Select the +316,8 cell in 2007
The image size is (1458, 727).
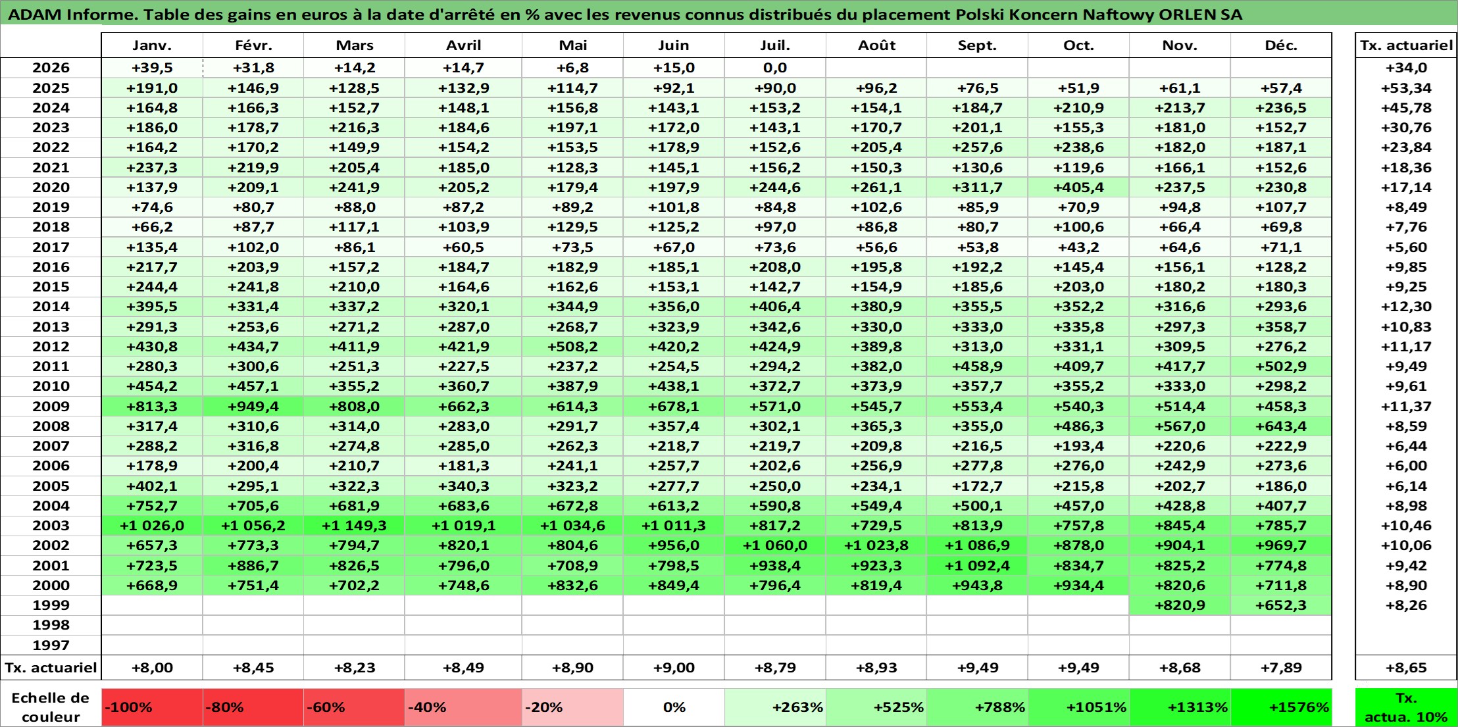click(x=253, y=445)
